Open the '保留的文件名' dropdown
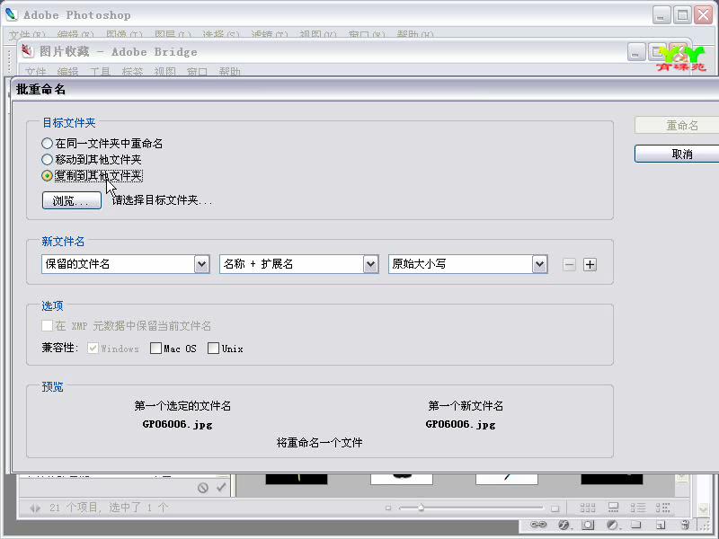Viewport: 719px width, 539px height. pos(126,264)
